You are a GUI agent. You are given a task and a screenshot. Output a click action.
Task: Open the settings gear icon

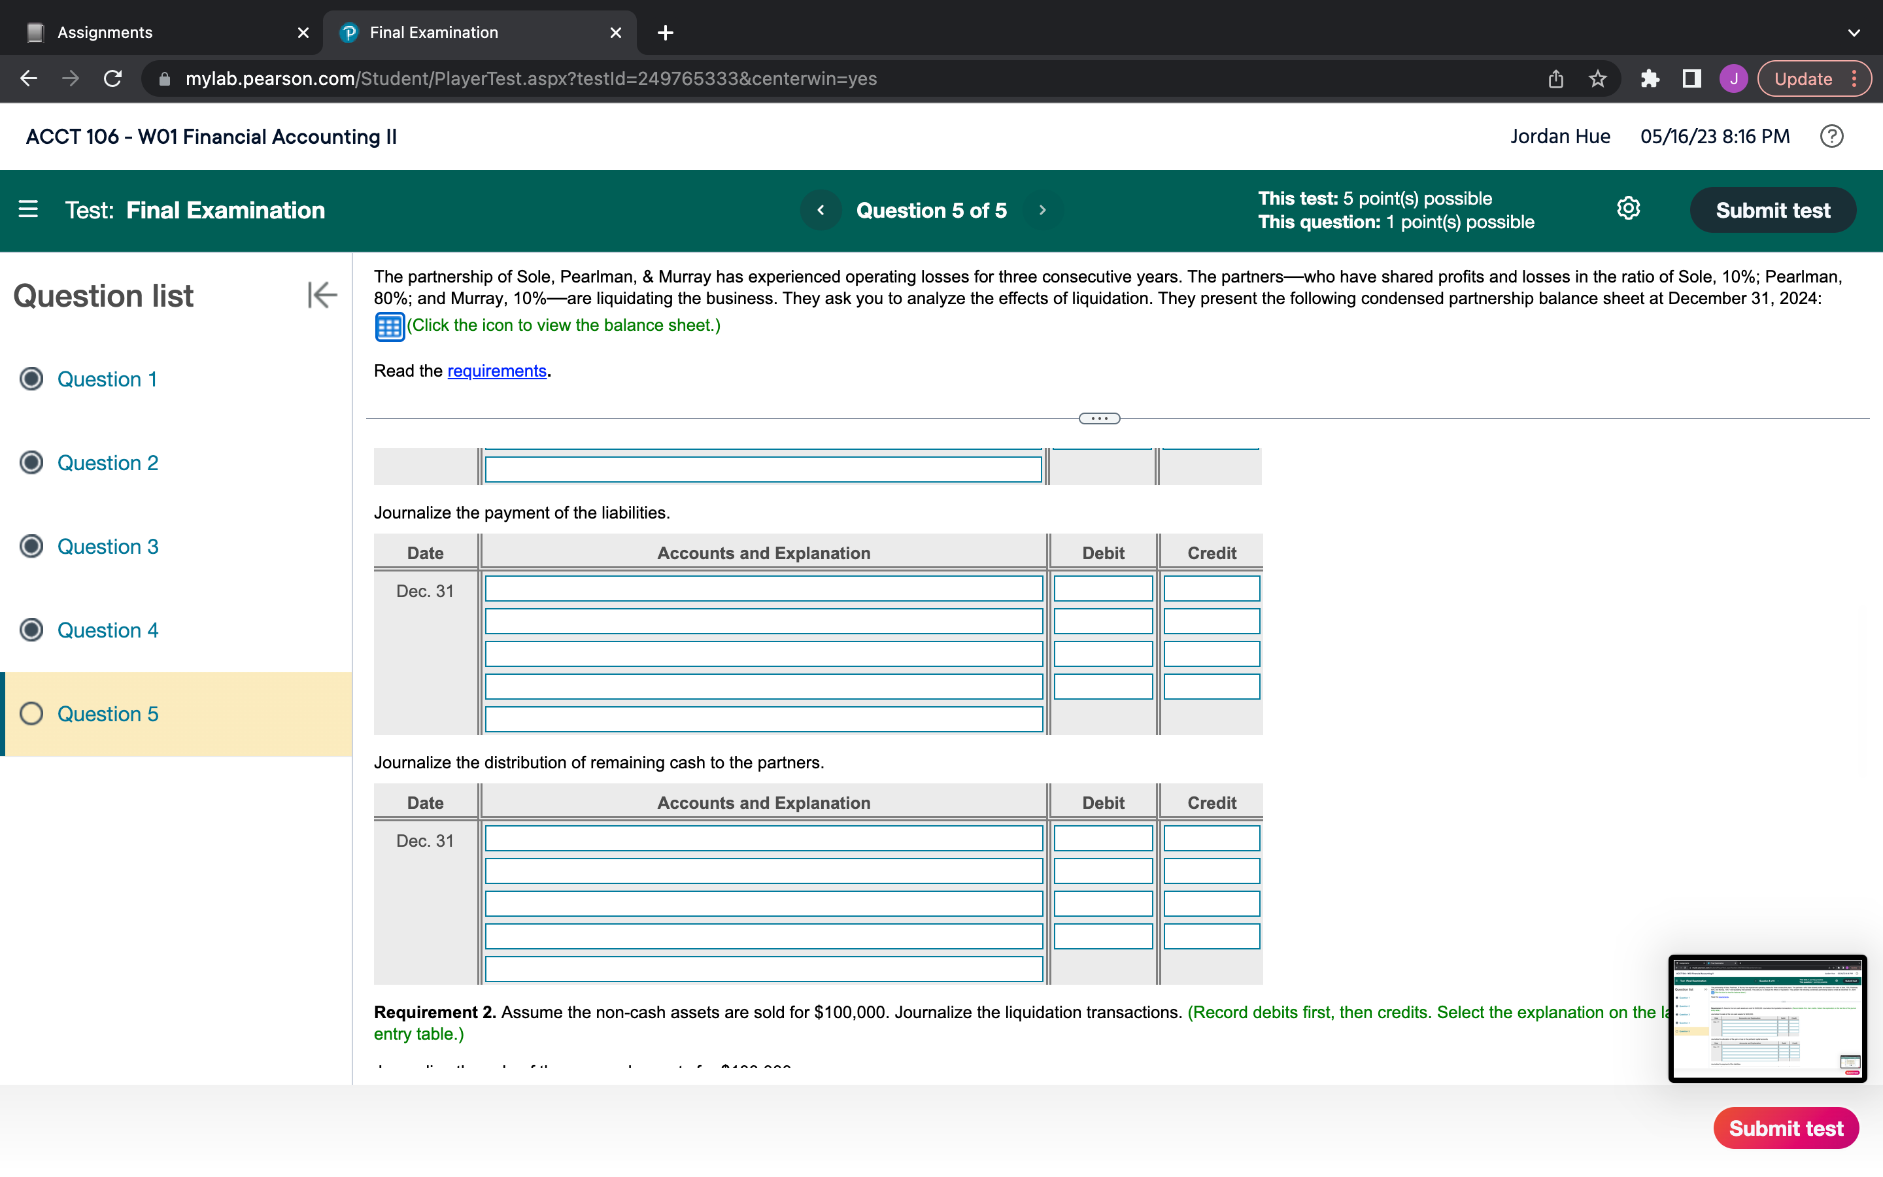1627,209
